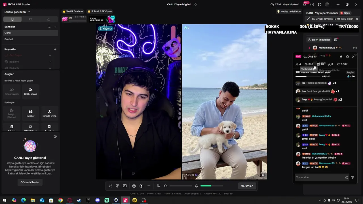Open the media music overlay tool

point(117,186)
